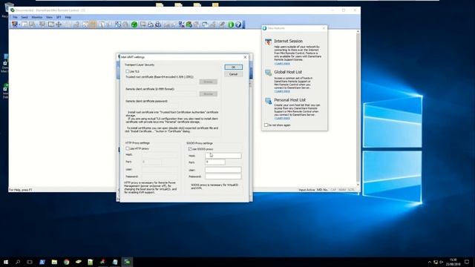The width and height of the screenshot is (475, 267).
Task: Open the View menu
Action: click(x=49, y=17)
